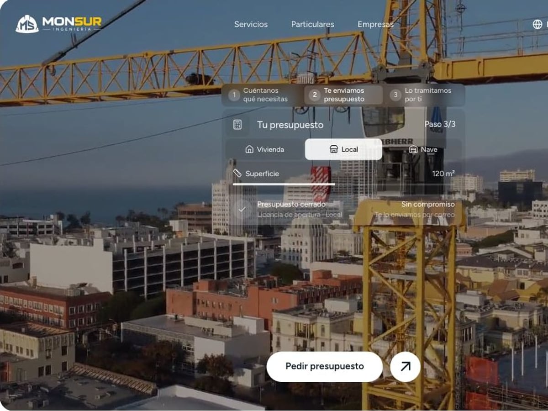Click the calculator icon beside Tu presupuesto
Viewport: 548px width, 411px height.
[x=237, y=125]
